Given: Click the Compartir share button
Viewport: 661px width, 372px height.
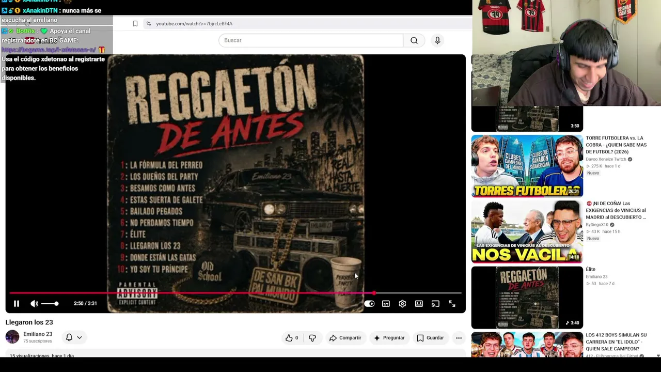Looking at the screenshot, I should coord(345,338).
